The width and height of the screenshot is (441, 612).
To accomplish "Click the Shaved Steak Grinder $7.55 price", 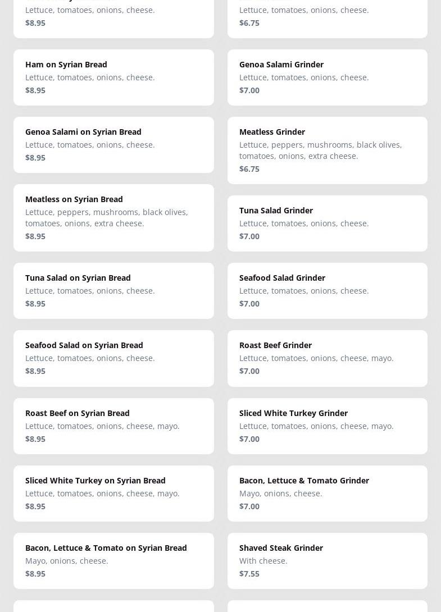I will point(249,574).
